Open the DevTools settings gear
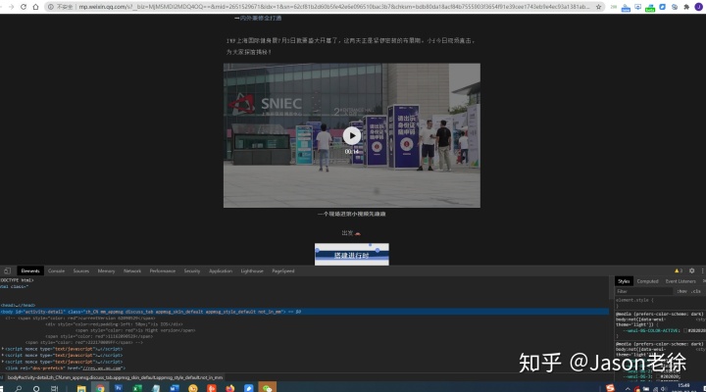This screenshot has height=392, width=706. 691,270
